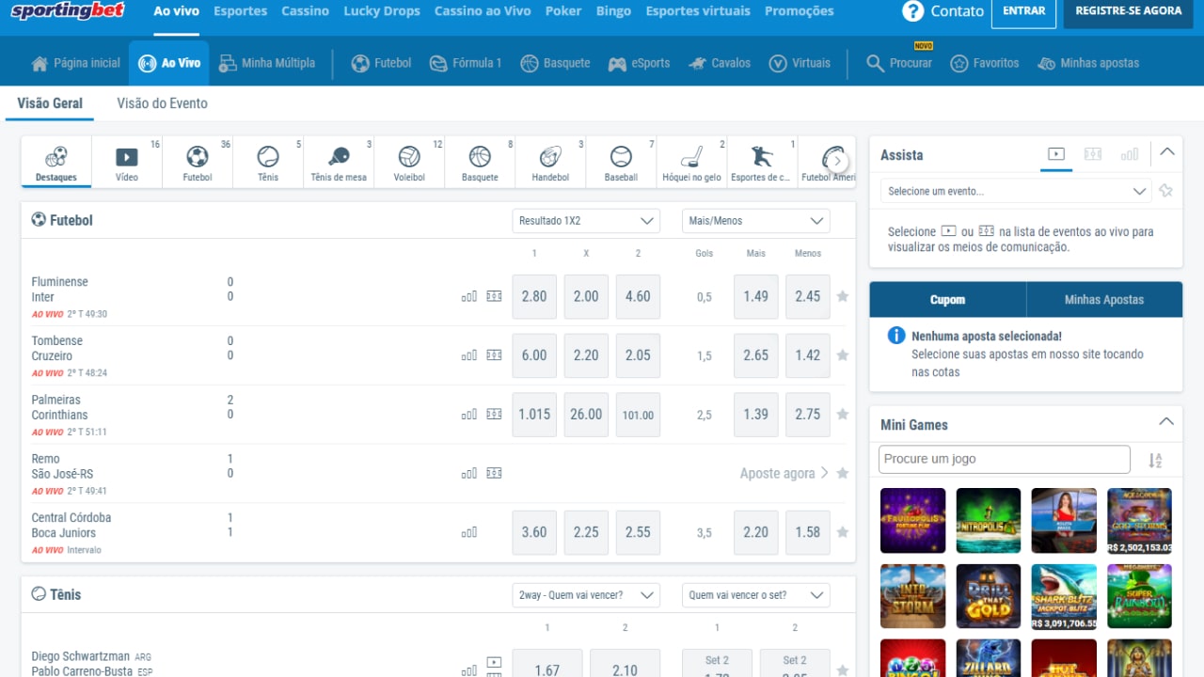1204x677 pixels.
Task: Favorite the Fluminense vs Inter match
Action: (843, 296)
